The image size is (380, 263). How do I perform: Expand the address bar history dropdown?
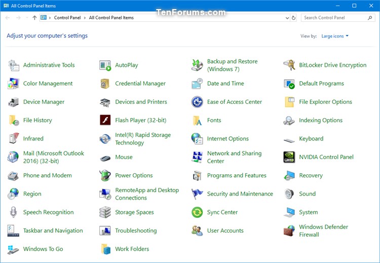(x=287, y=18)
